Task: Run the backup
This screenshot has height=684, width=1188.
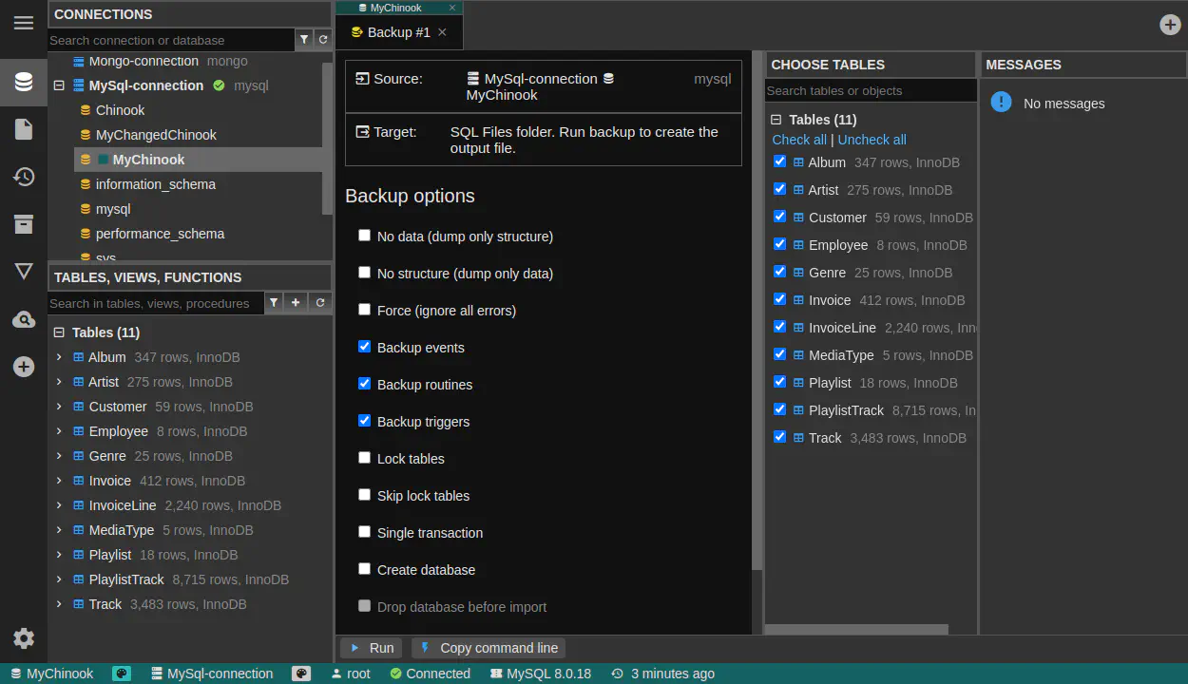Action: click(x=372, y=648)
